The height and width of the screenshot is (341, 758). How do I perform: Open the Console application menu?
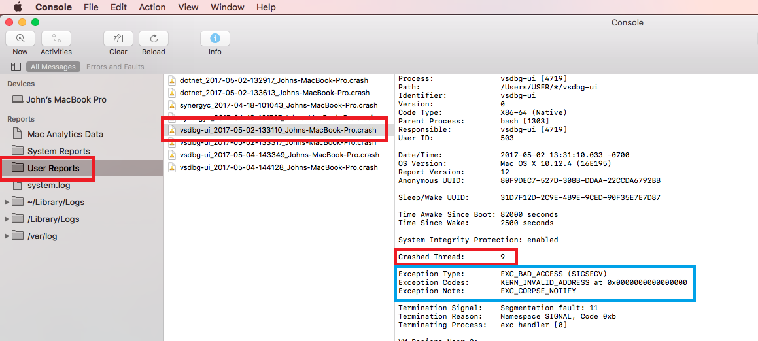pyautogui.click(x=53, y=7)
